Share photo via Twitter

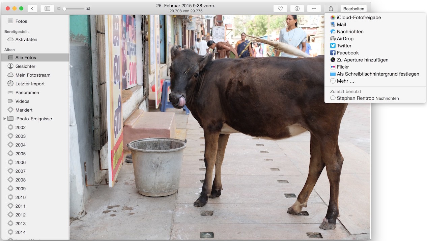click(344, 46)
